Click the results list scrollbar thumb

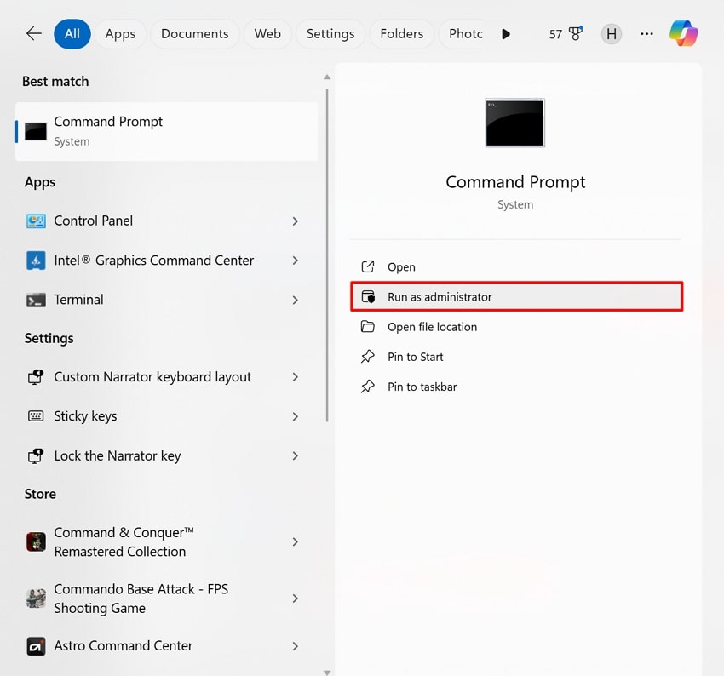click(x=327, y=255)
